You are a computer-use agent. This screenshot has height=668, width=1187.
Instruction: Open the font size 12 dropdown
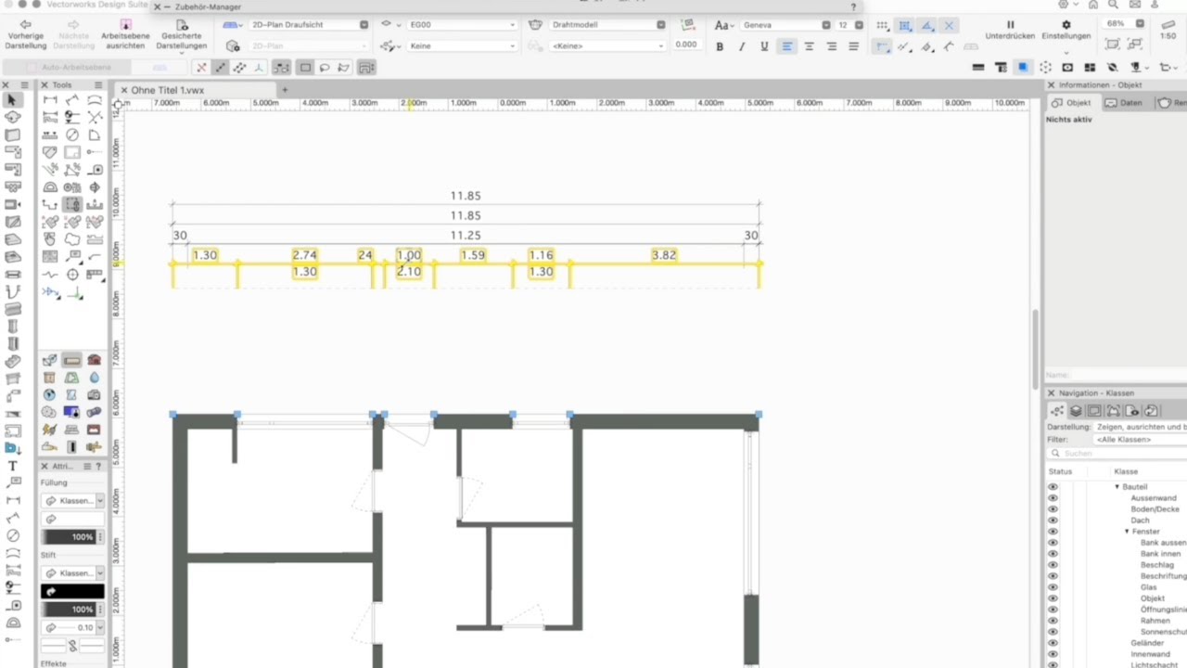(x=850, y=25)
